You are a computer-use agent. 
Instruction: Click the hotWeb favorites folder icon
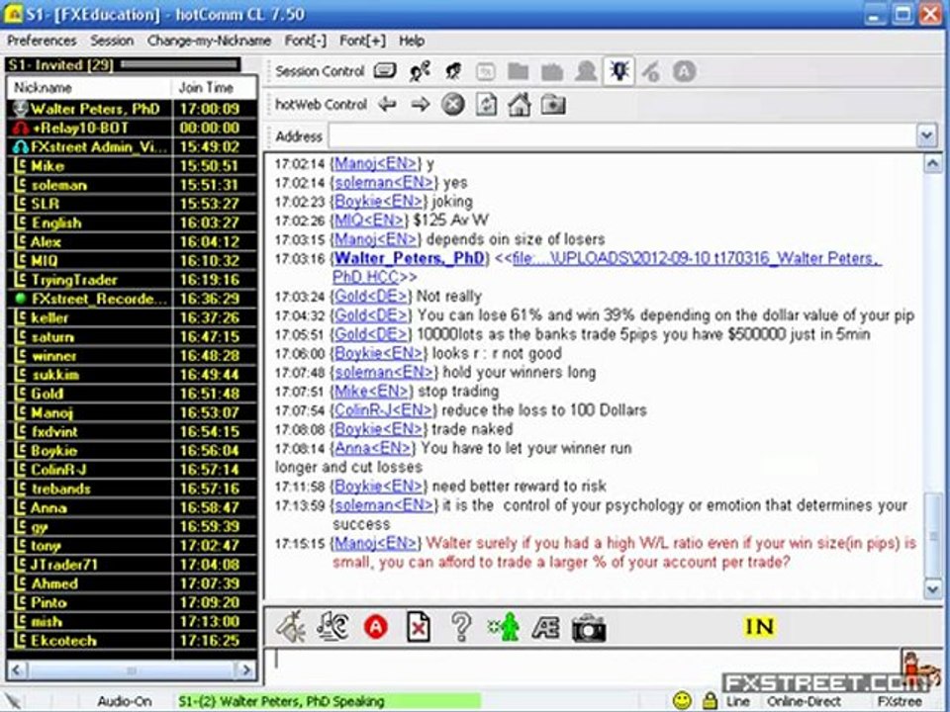(x=553, y=105)
